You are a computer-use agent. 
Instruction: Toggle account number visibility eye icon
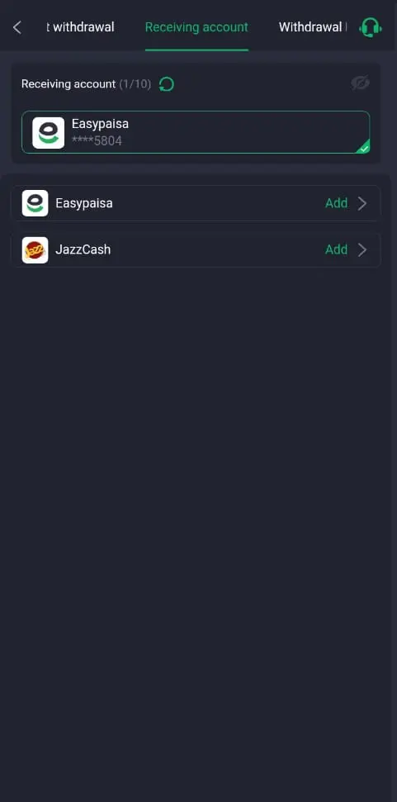point(360,83)
